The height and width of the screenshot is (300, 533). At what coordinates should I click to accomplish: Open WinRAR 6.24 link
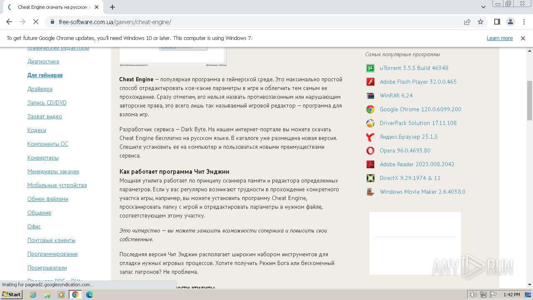point(396,95)
